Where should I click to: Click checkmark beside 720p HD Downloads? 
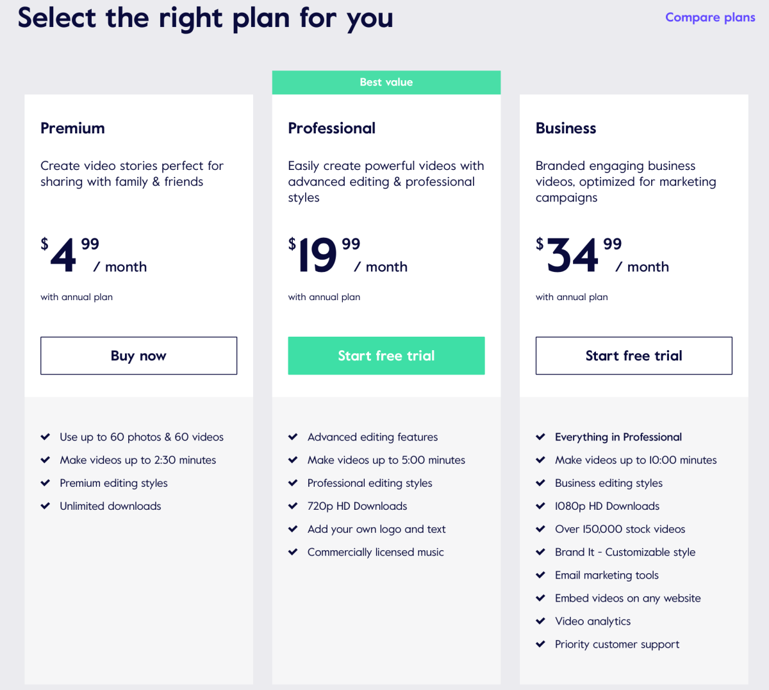293,506
